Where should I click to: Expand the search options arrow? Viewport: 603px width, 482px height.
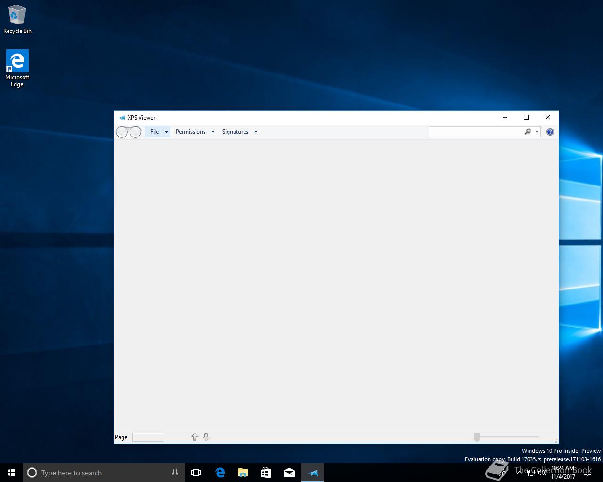click(537, 132)
